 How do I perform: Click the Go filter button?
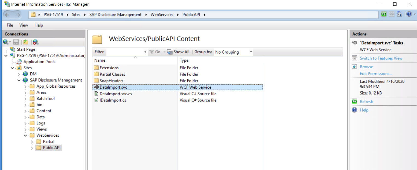pyautogui.click(x=155, y=52)
